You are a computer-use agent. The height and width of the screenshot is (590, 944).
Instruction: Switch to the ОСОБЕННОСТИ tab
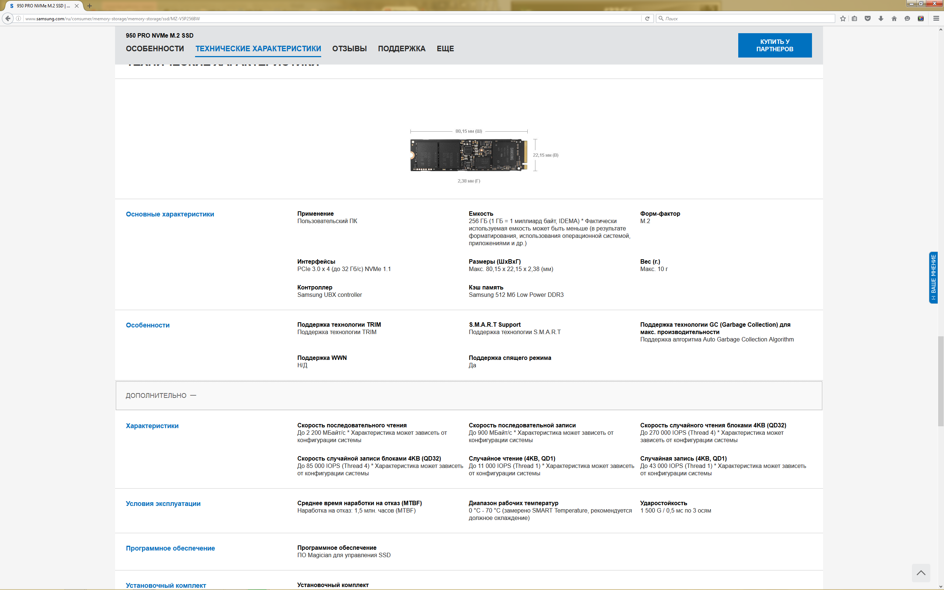155,49
